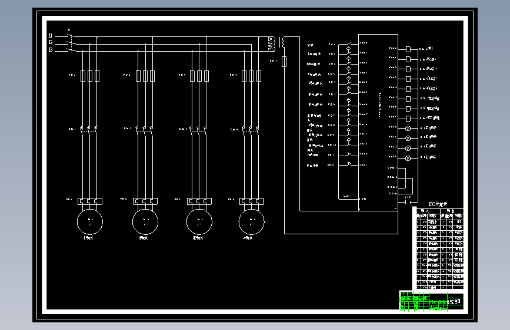Select the fuse group feeding the rightmost motor
510x330 pixels.
click(251, 76)
